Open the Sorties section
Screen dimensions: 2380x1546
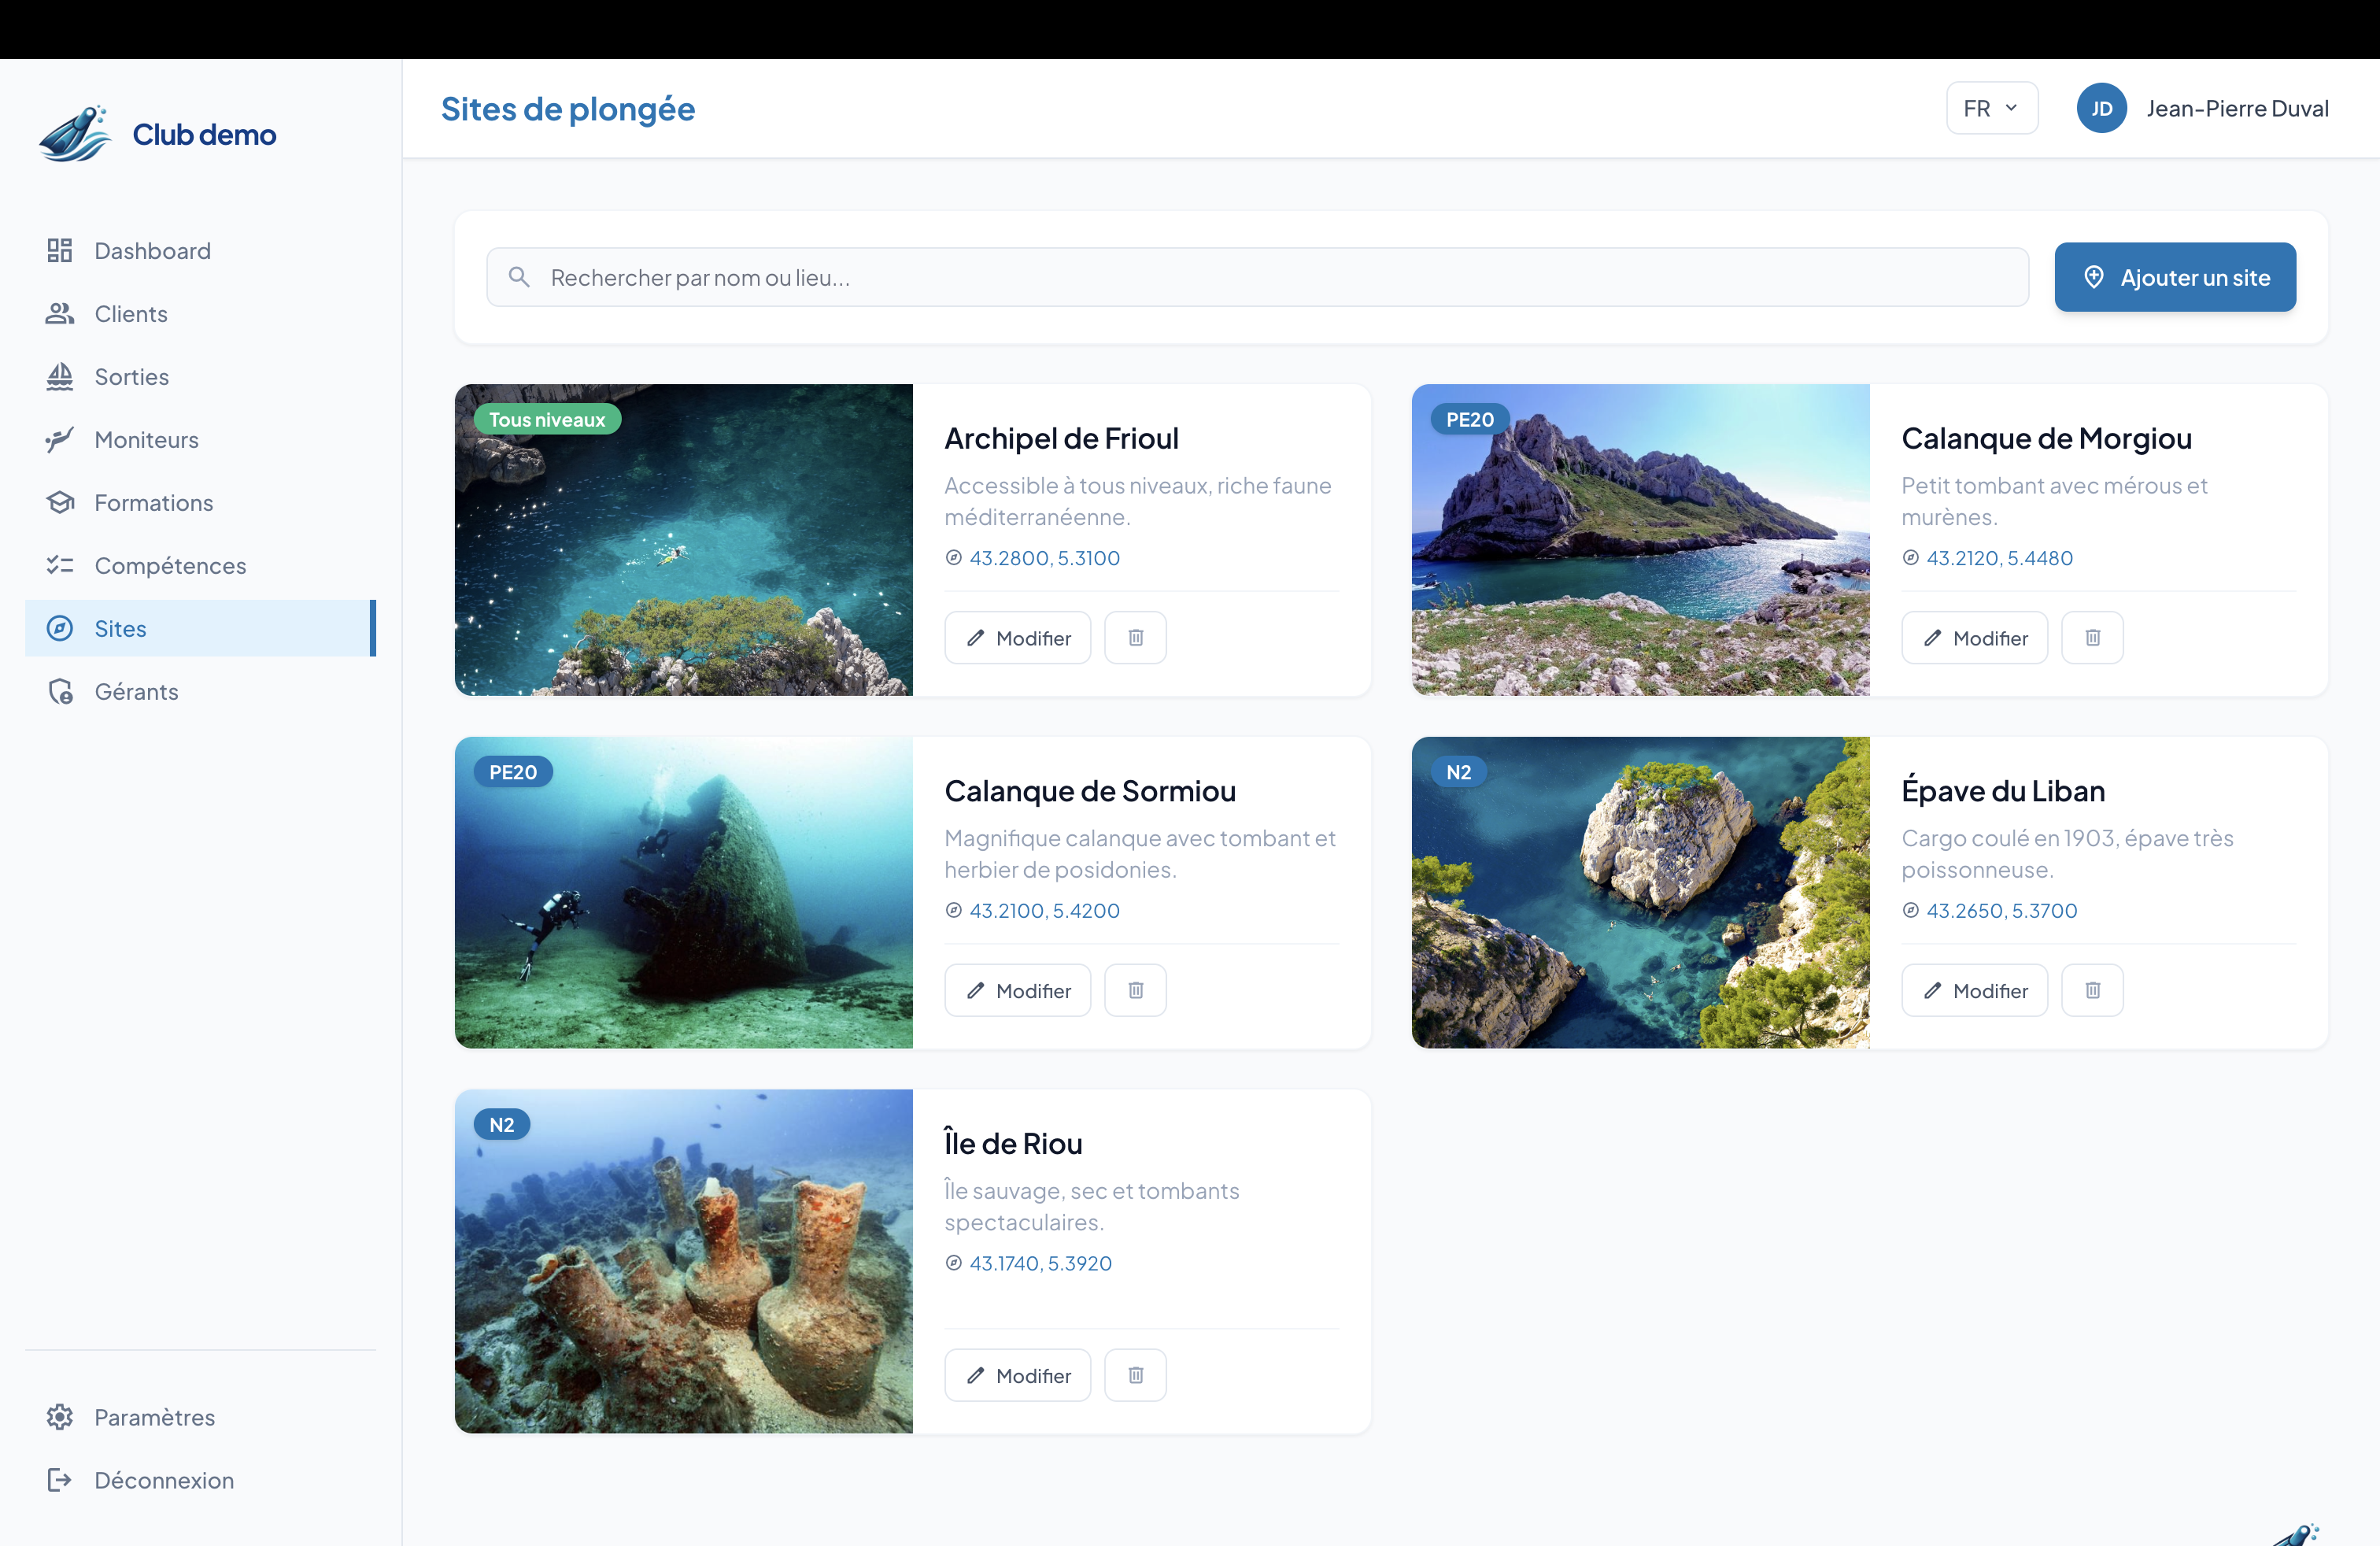point(132,377)
